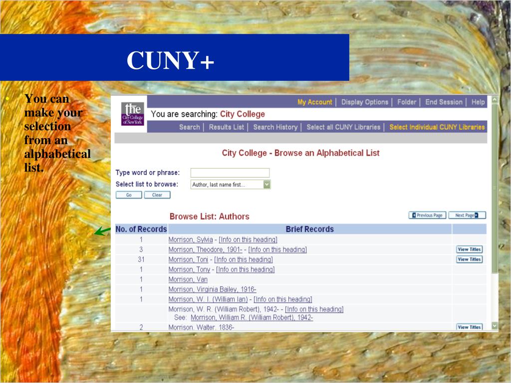View Titles for Morrison, Walter, 1836-
Image resolution: width=511 pixels, height=383 pixels.
click(x=469, y=327)
